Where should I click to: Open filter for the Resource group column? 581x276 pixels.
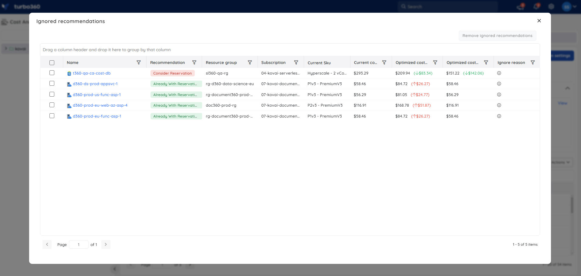point(250,62)
